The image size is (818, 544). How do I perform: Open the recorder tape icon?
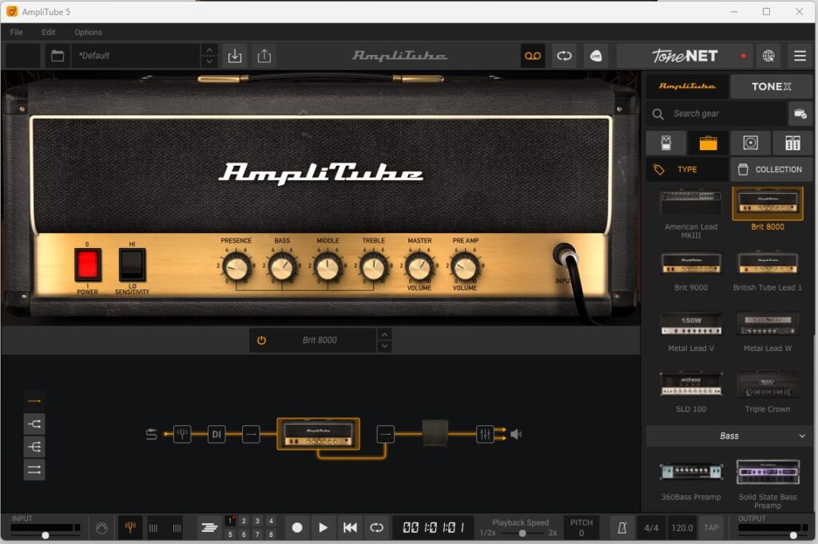[532, 56]
